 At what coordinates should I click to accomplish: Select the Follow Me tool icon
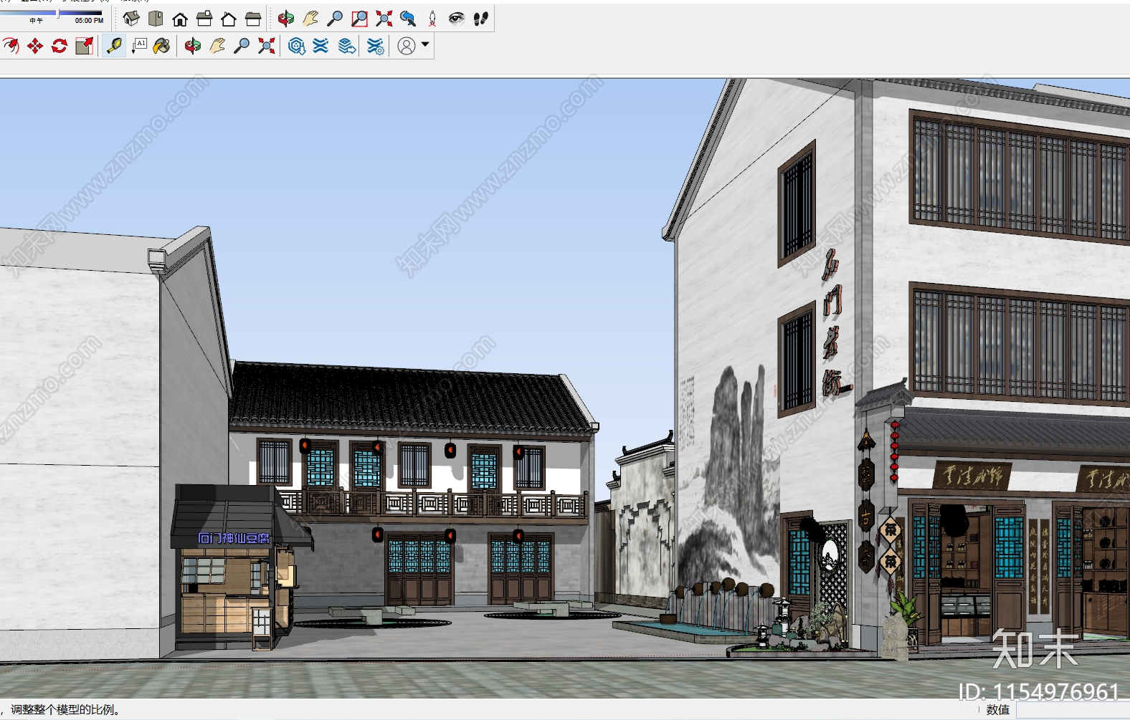click(x=10, y=46)
